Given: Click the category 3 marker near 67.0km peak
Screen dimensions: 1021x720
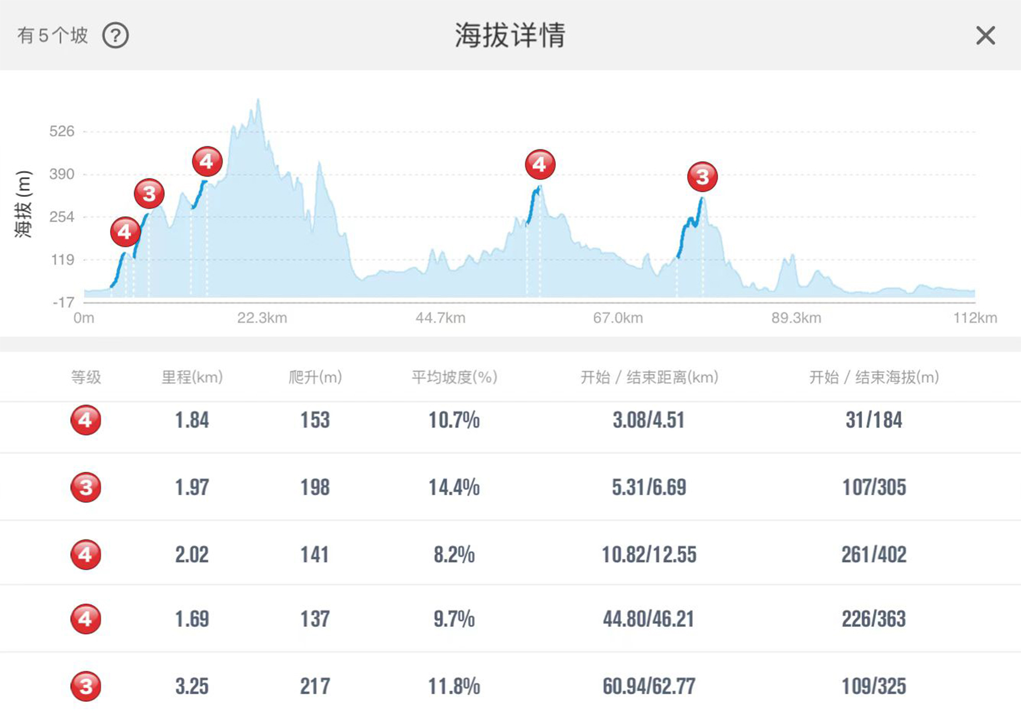Looking at the screenshot, I should point(702,177).
